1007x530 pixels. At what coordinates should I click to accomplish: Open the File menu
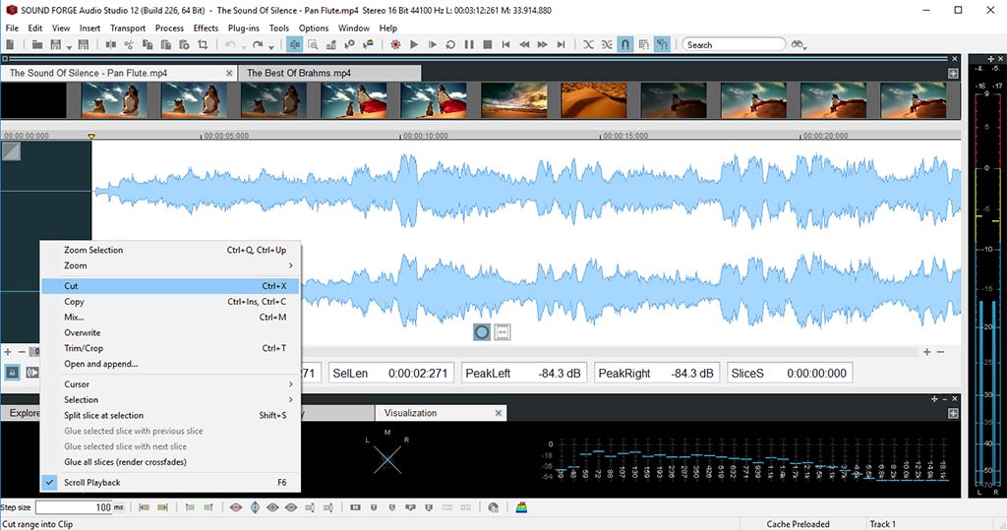(12, 29)
